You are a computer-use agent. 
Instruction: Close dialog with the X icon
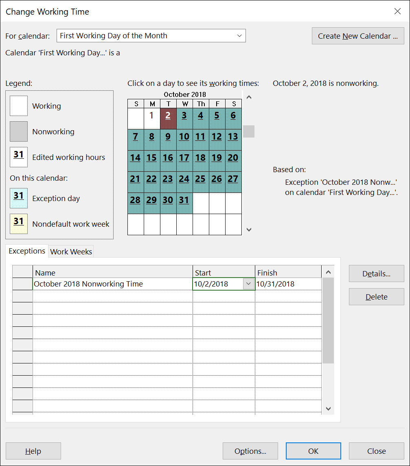click(397, 11)
